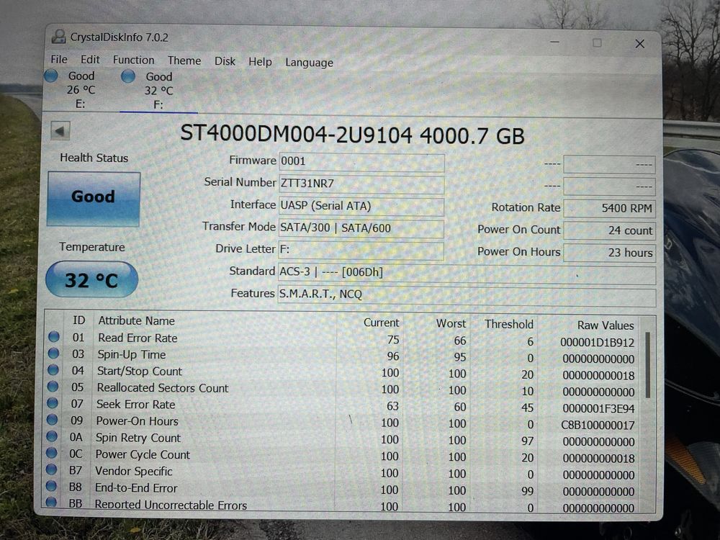
Task: Click status orb of Vendor Specific row
Action: pyautogui.click(x=51, y=469)
